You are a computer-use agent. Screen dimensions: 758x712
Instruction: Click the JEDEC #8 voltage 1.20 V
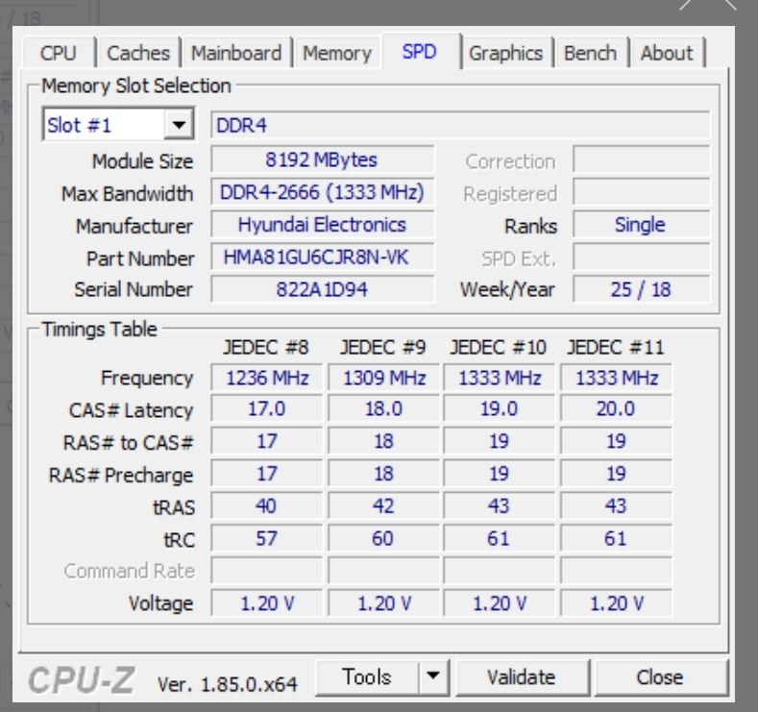click(x=267, y=603)
